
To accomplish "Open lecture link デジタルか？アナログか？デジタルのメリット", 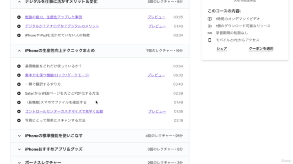I will pyautogui.click(x=62, y=26).
